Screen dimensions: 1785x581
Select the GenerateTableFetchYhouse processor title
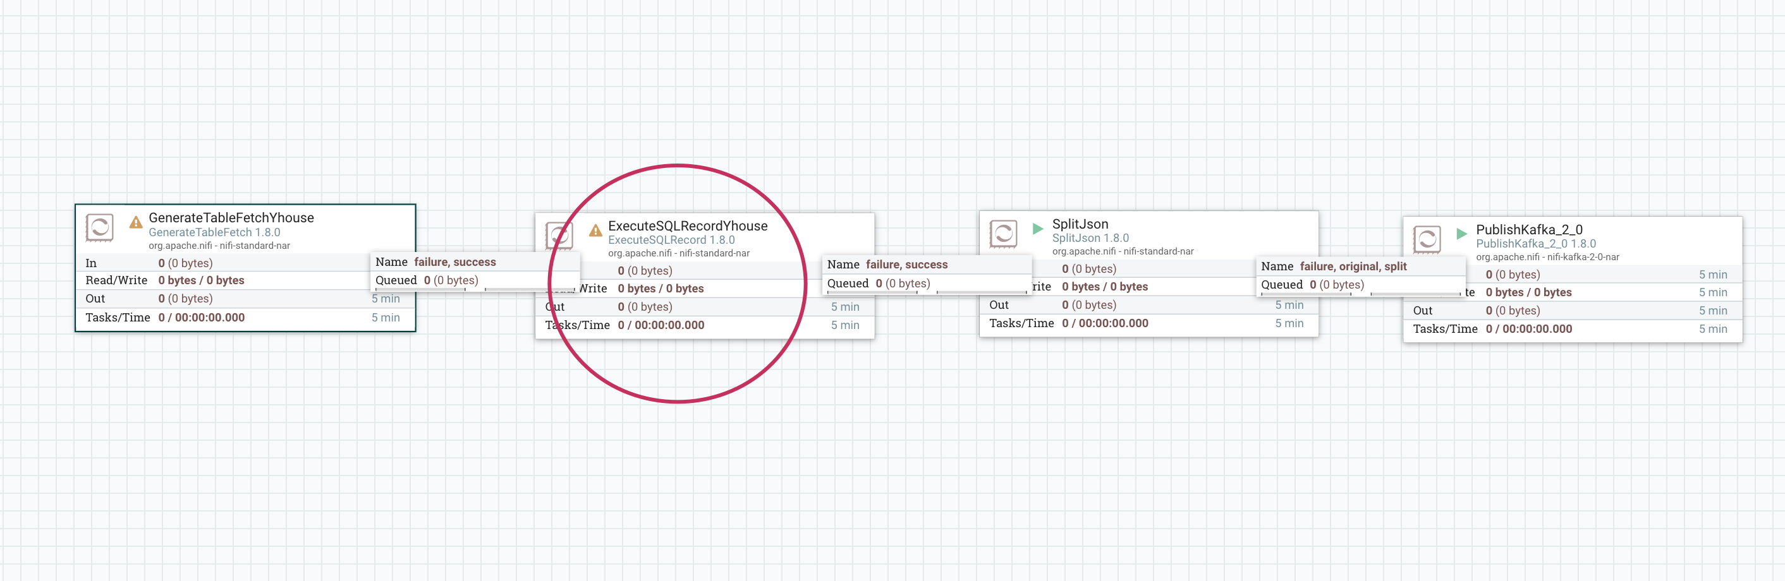(231, 217)
